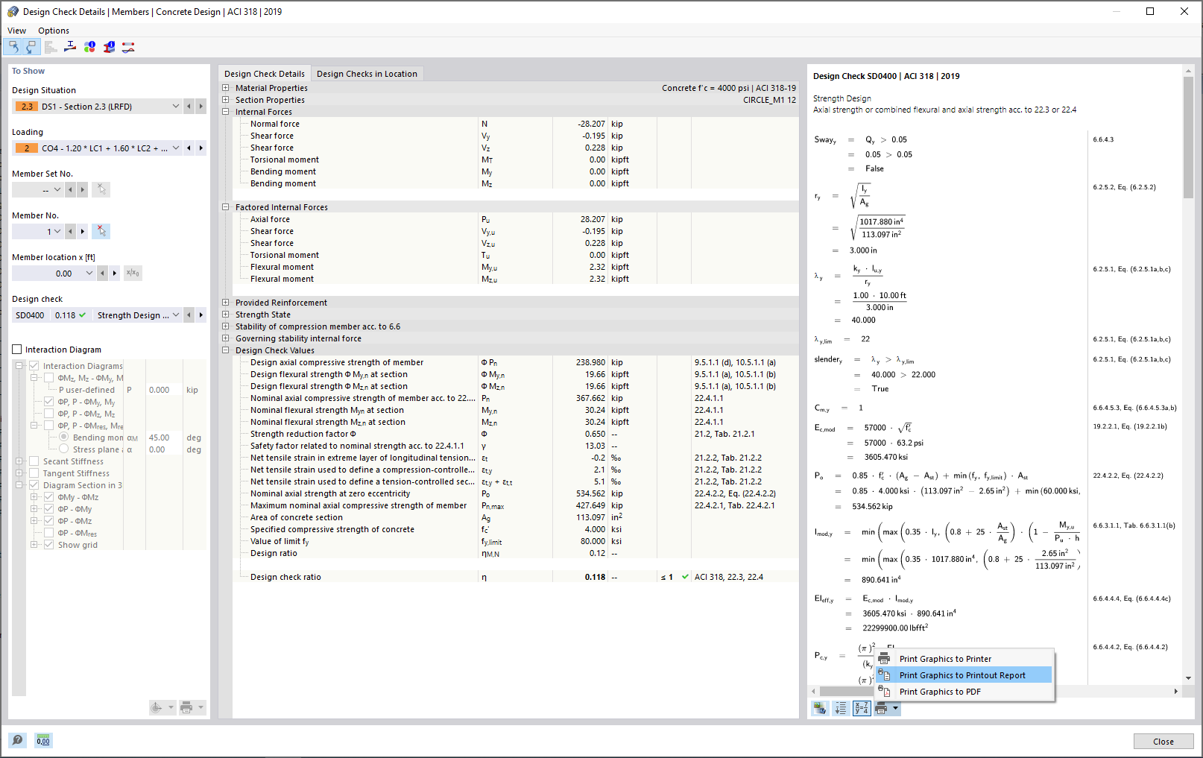Click the bottom-left print icon in To Show panel

pyautogui.click(x=187, y=707)
